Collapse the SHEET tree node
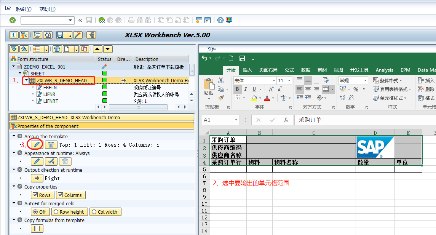This screenshot has height=235, width=436. [x=20, y=73]
